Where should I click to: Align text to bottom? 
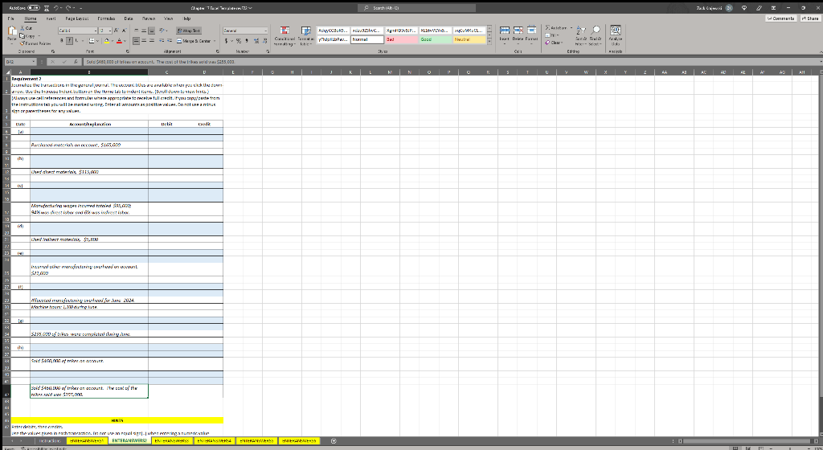(152, 31)
